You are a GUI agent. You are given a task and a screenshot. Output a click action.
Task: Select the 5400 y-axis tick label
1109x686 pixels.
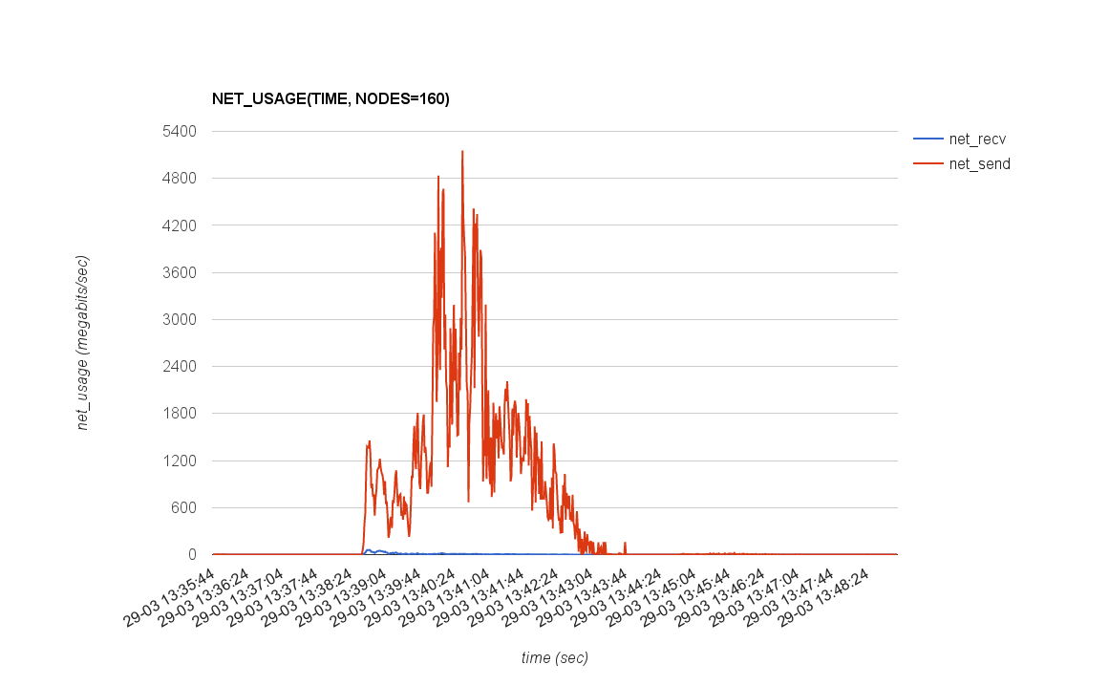coord(178,131)
